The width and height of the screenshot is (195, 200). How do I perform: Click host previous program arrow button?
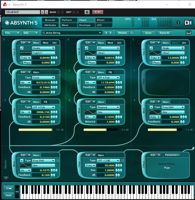[x=43, y=12]
